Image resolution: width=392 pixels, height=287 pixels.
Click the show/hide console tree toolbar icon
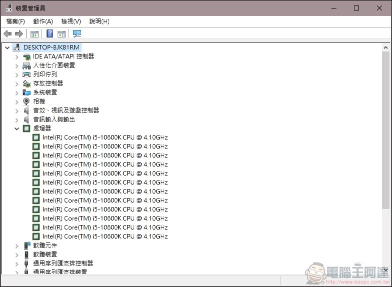34,33
